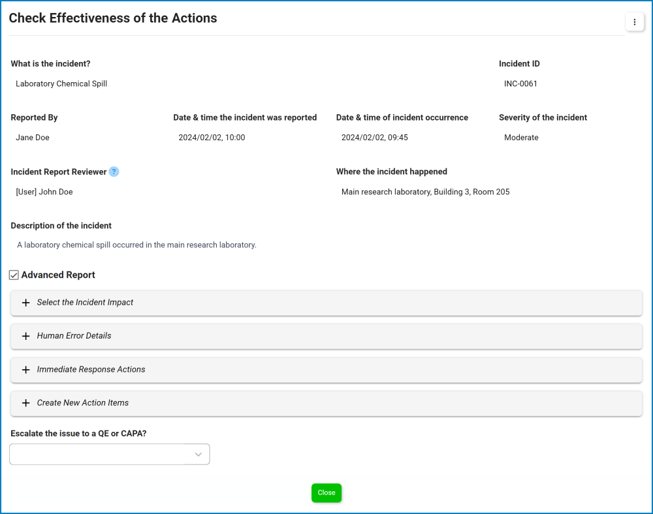Click the Reported By value Jane Doe
The image size is (653, 514).
(33, 138)
